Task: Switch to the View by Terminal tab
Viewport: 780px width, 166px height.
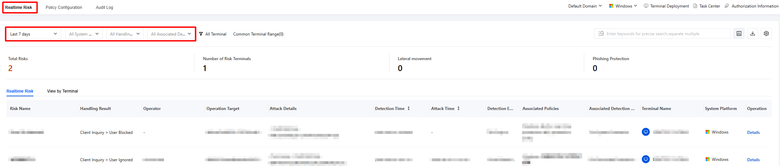Action: point(63,91)
